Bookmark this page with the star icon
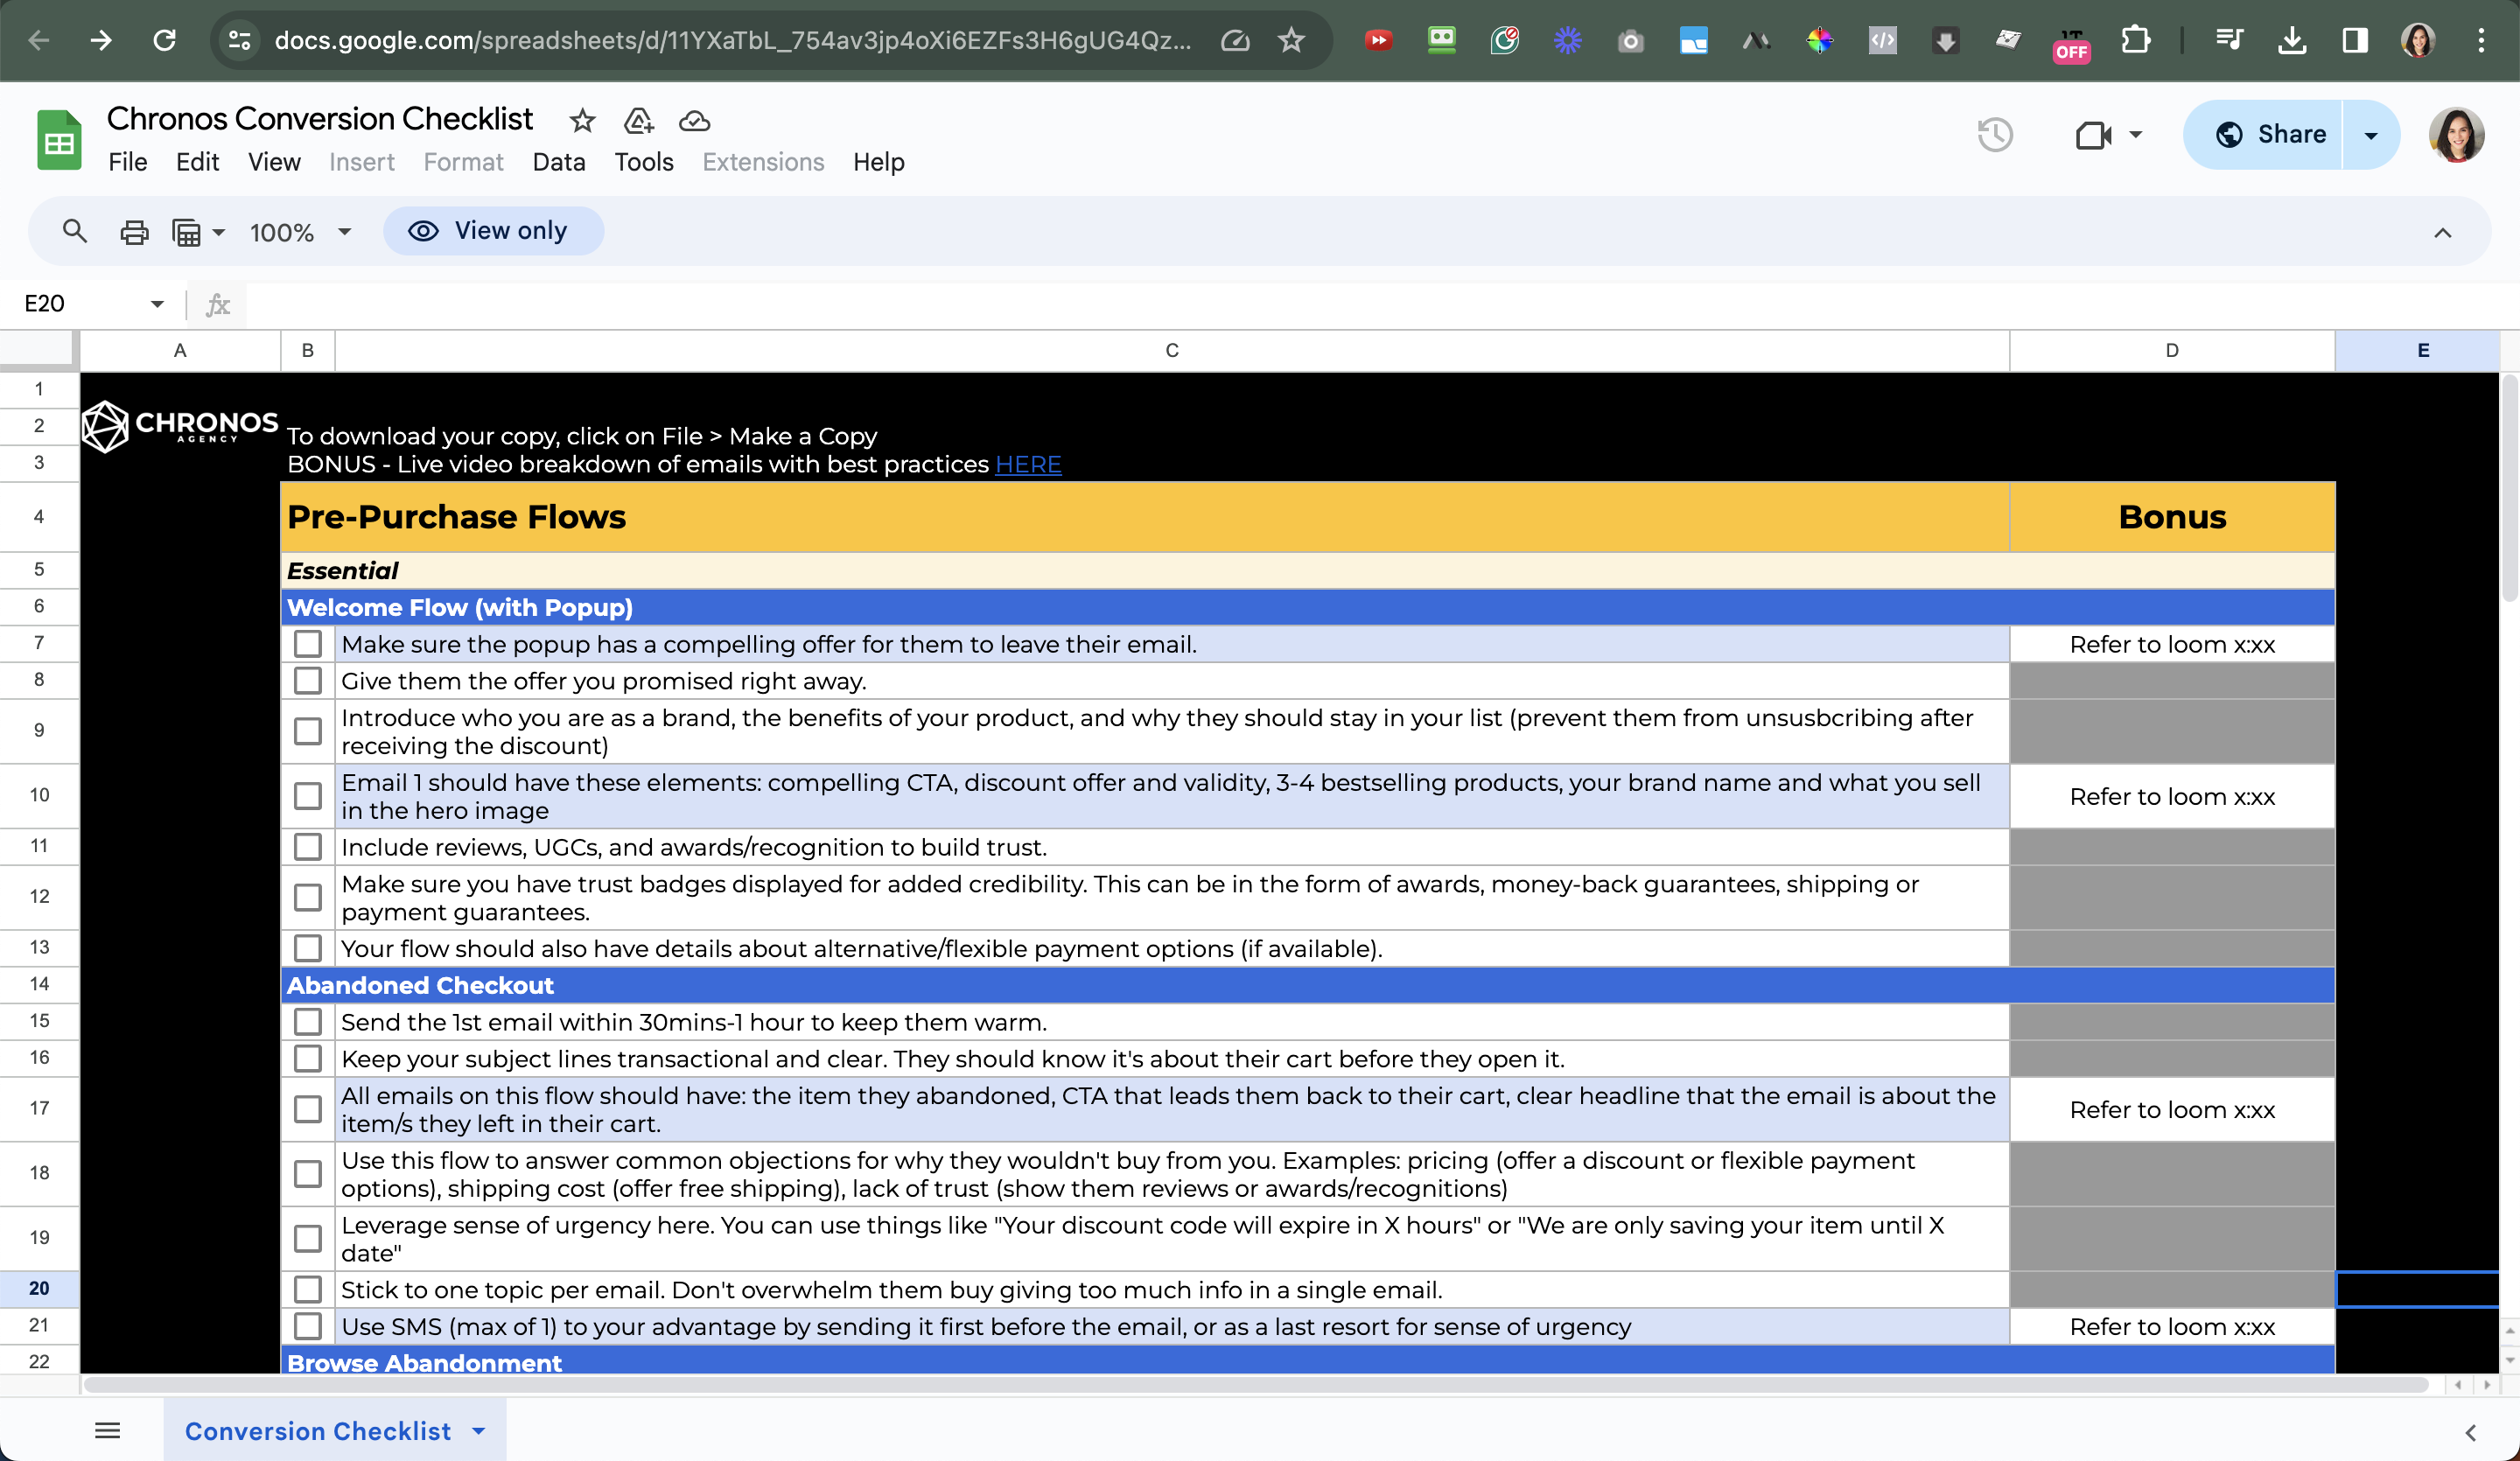The height and width of the screenshot is (1461, 2520). [1292, 40]
